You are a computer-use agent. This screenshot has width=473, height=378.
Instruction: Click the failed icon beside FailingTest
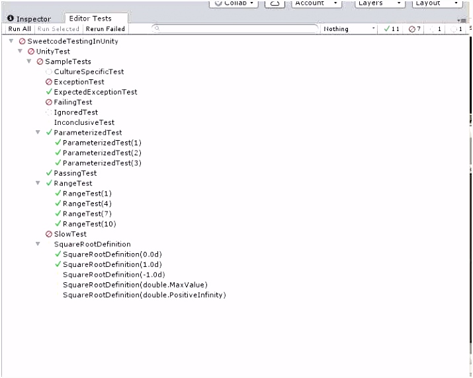(49, 102)
